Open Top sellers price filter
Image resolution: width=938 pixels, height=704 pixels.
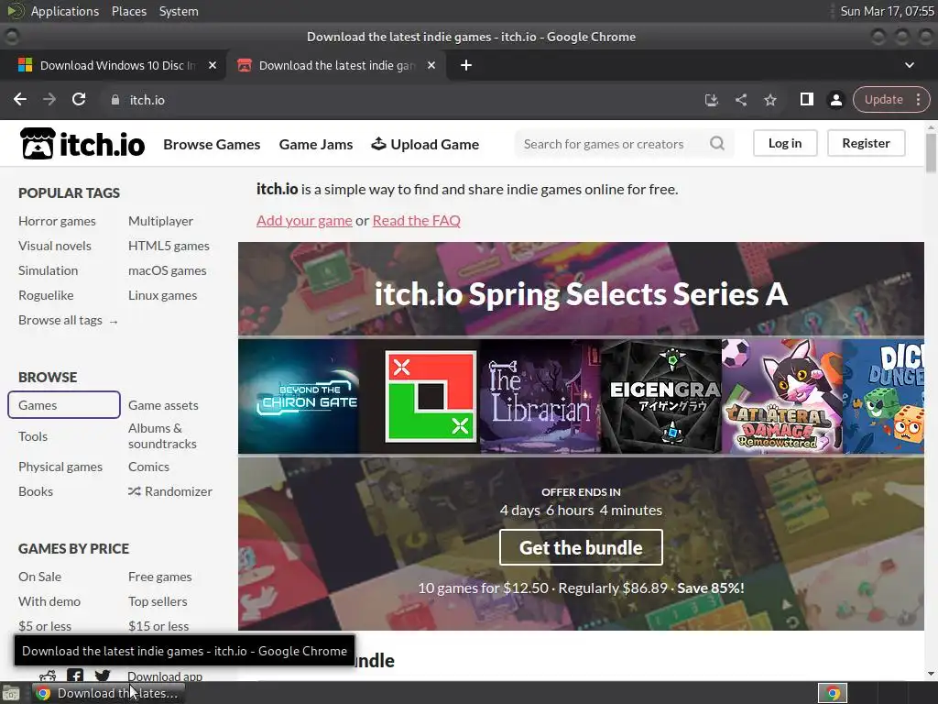pyautogui.click(x=158, y=601)
